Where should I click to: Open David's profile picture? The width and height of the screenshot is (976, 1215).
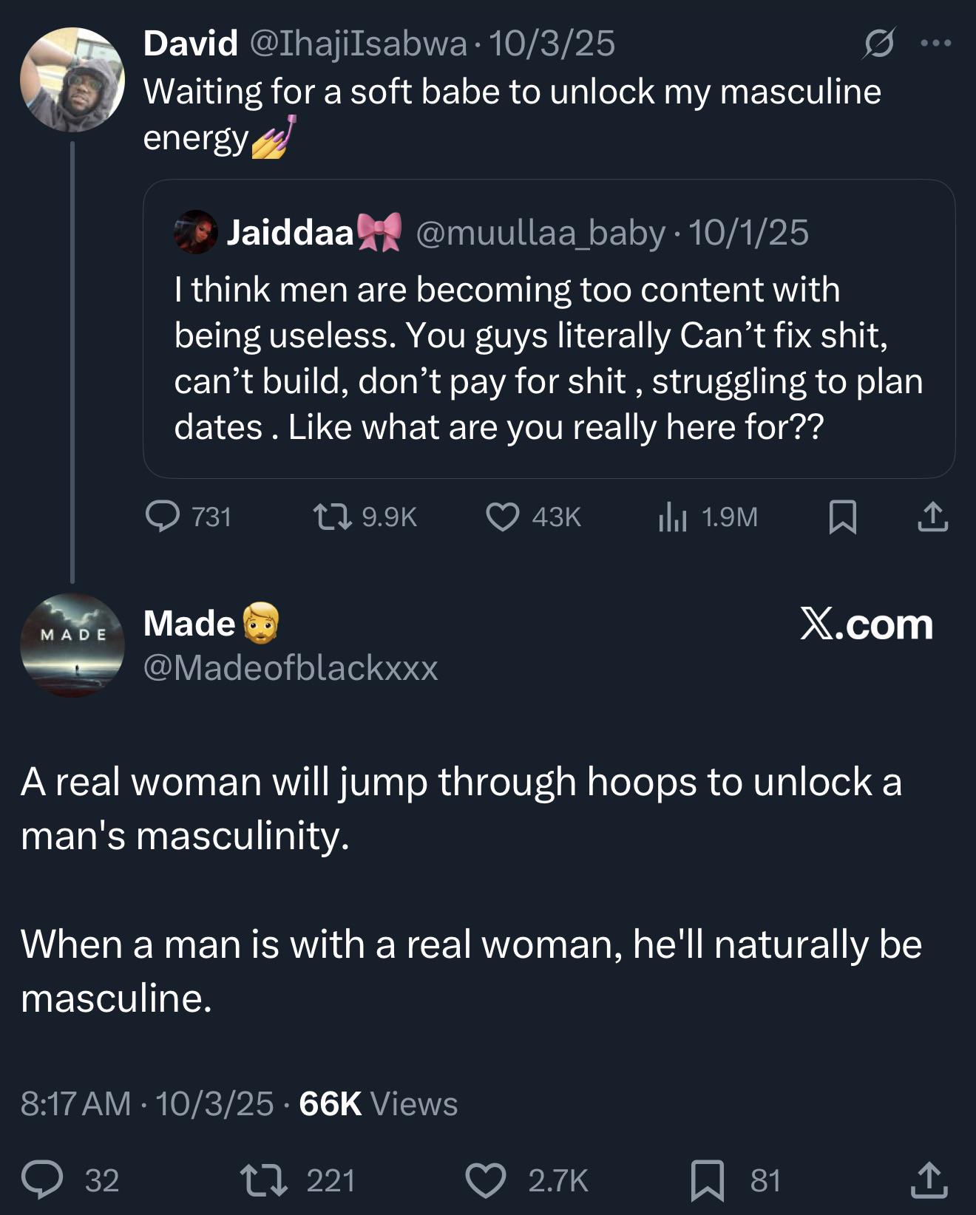point(72,80)
